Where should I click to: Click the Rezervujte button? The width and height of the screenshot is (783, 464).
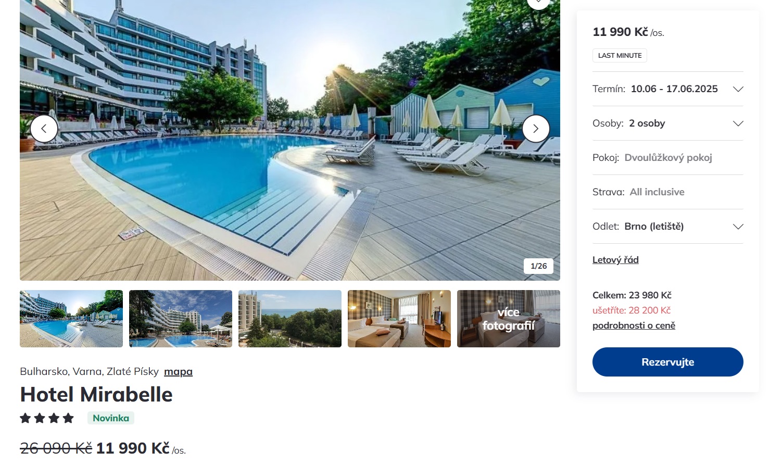(x=668, y=362)
